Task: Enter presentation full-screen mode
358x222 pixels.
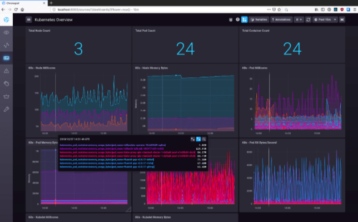Action: (342, 19)
